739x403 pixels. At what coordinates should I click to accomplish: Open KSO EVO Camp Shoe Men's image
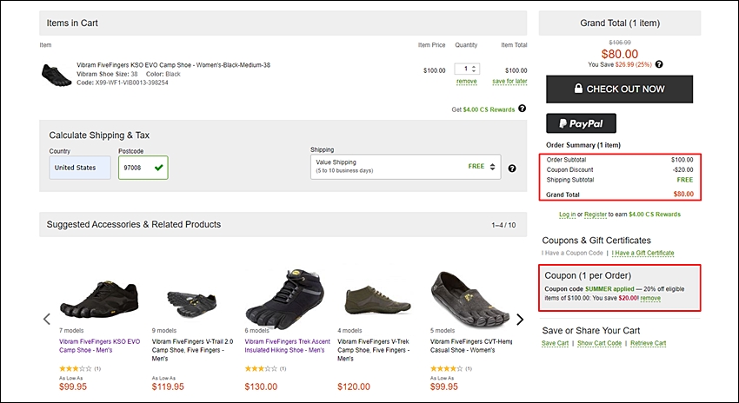tap(99, 300)
